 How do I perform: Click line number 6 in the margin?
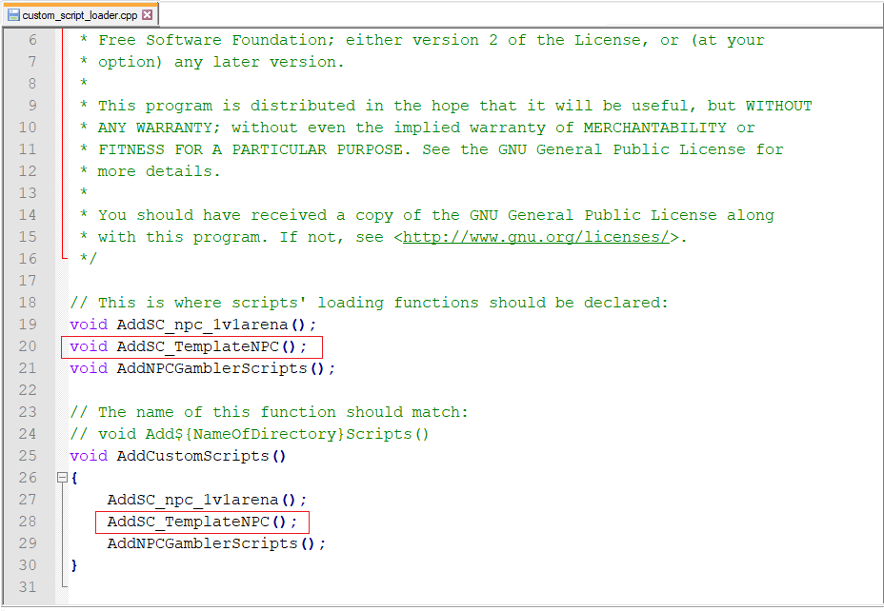[32, 40]
